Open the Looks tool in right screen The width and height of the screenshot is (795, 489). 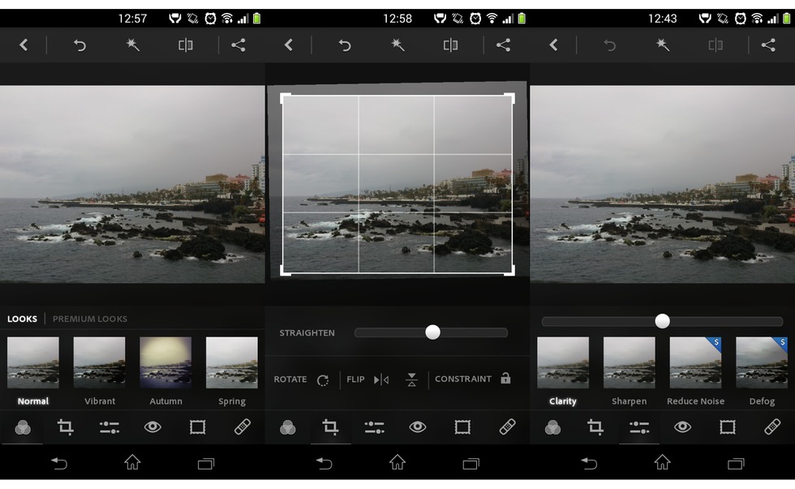552,427
